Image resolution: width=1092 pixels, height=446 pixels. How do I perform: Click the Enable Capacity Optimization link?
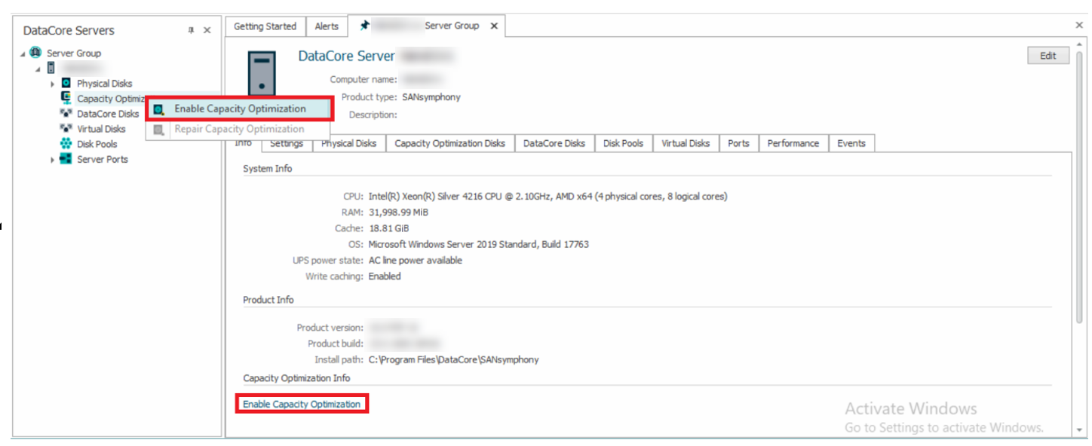(302, 405)
